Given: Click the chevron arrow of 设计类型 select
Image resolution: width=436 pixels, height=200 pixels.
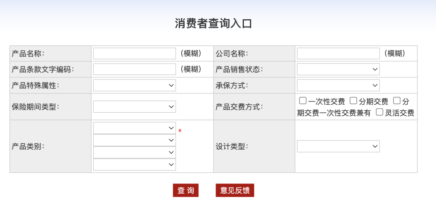Looking at the screenshot, I should (375, 146).
